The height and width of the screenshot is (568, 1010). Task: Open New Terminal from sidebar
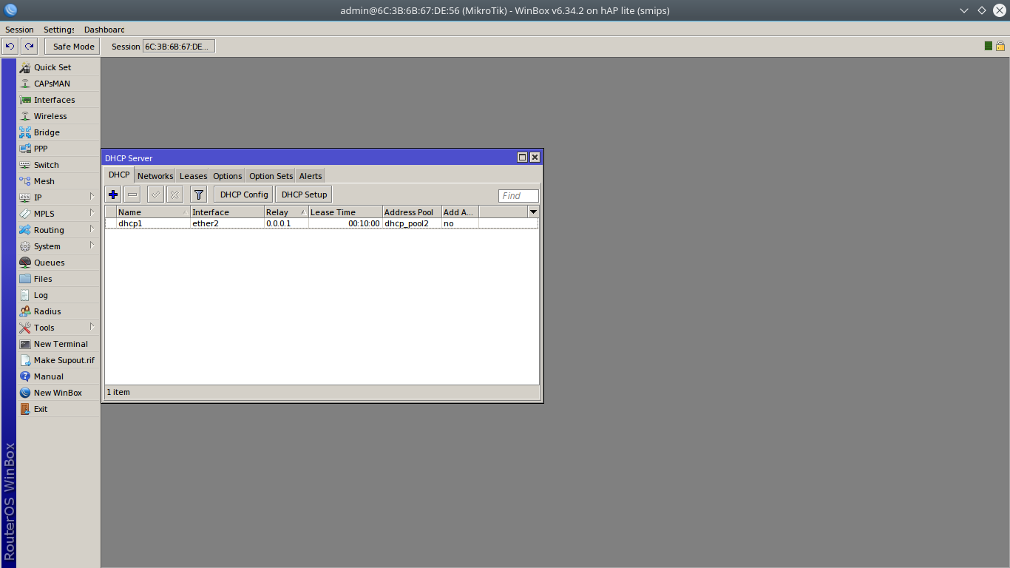pos(58,344)
